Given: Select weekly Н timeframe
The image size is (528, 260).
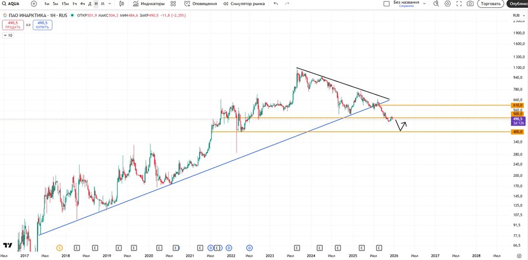Looking at the screenshot, I should (x=96, y=4).
